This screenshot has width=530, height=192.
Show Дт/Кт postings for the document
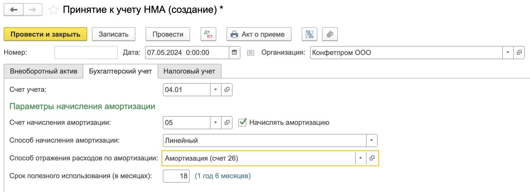[x=208, y=34]
